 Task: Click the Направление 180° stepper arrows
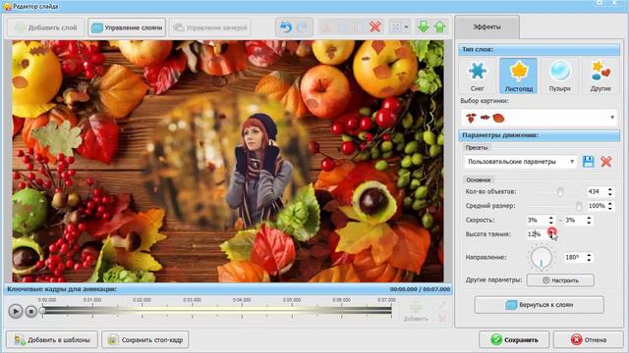click(x=589, y=257)
